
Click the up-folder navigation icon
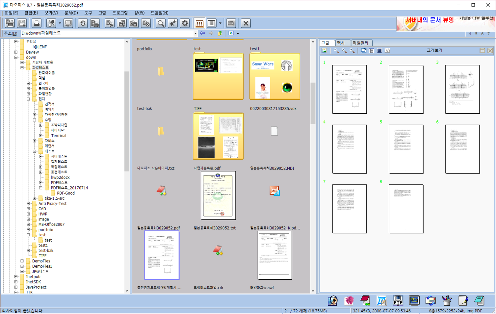pos(220,33)
